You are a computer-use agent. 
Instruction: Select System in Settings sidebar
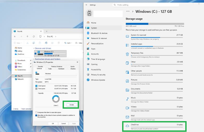[x=104, y=28]
